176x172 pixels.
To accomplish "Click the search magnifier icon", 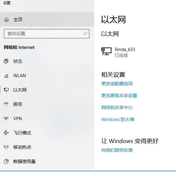I will point(85,34).
